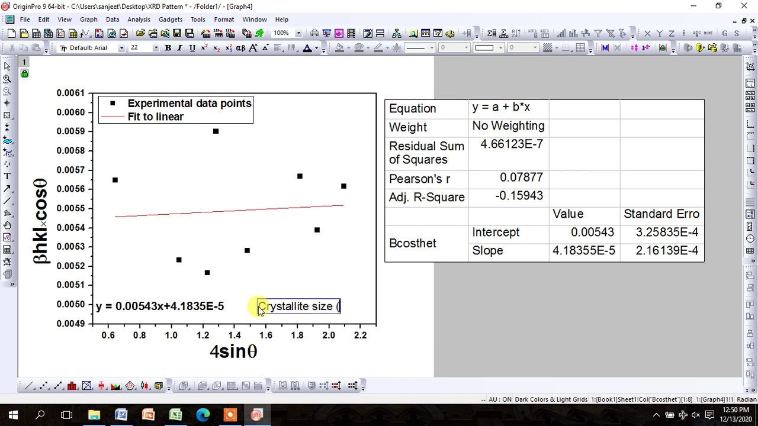Click the Scatter plot icon in bottom toolbar
The height and width of the screenshot is (426, 758).
click(x=43, y=386)
